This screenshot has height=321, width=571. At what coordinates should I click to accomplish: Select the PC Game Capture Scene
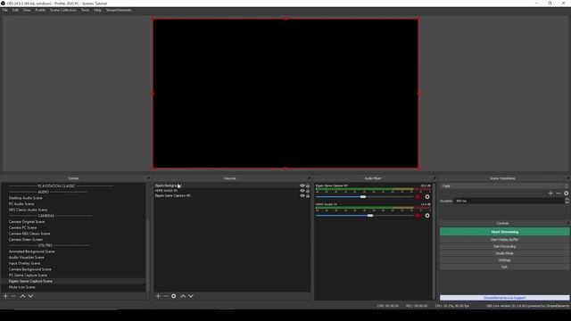pyautogui.click(x=28, y=276)
